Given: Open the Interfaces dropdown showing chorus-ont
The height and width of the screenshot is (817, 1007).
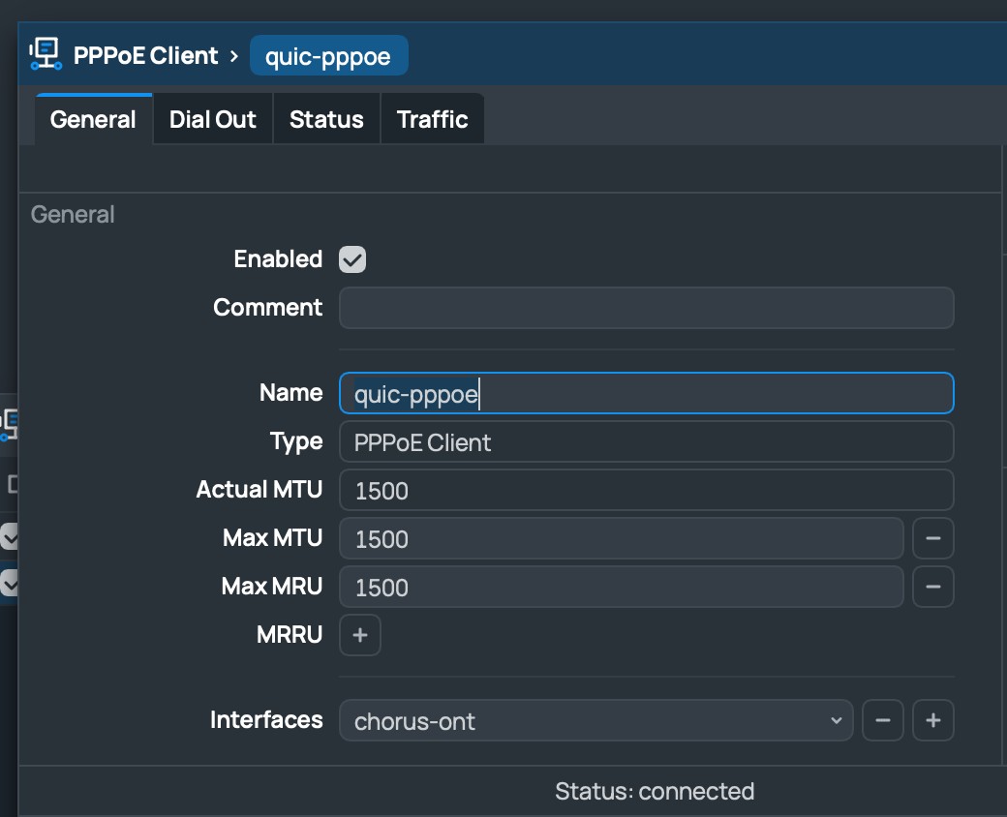Looking at the screenshot, I should [x=595, y=721].
